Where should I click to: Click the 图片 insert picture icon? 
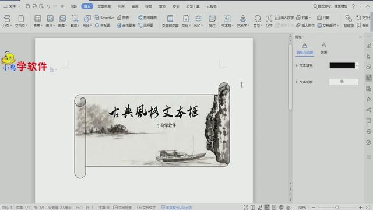[50, 21]
